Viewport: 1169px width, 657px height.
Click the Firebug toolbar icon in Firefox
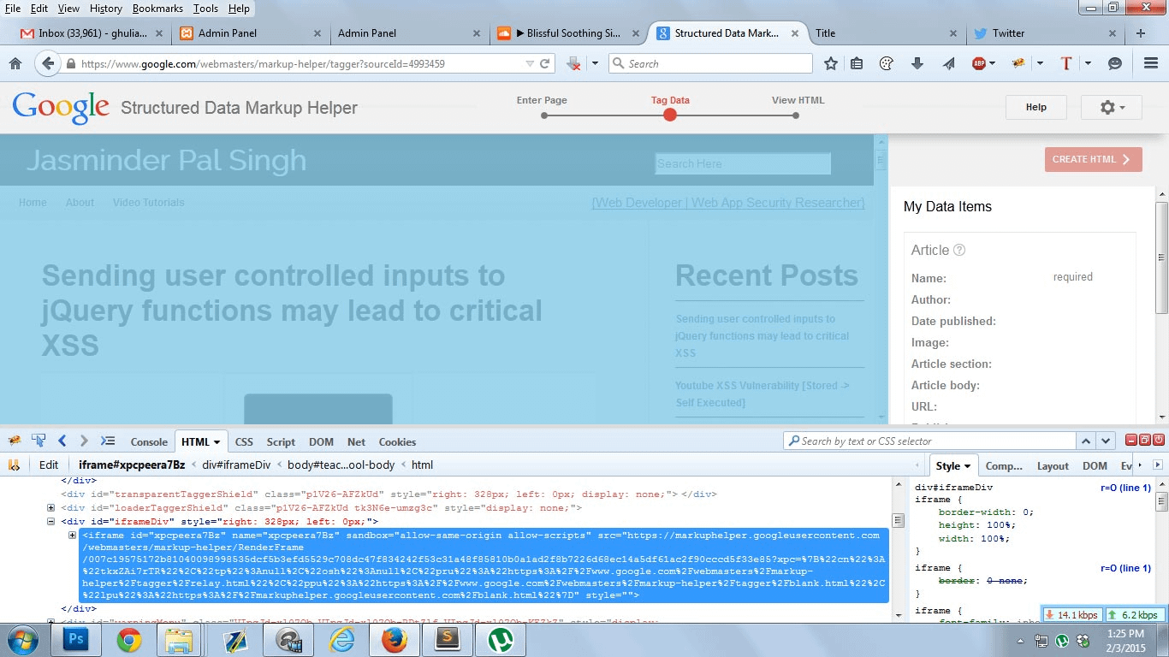click(1018, 63)
